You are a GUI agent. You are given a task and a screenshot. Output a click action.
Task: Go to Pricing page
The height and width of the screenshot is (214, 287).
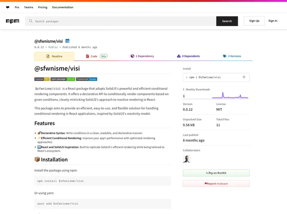click(x=43, y=8)
